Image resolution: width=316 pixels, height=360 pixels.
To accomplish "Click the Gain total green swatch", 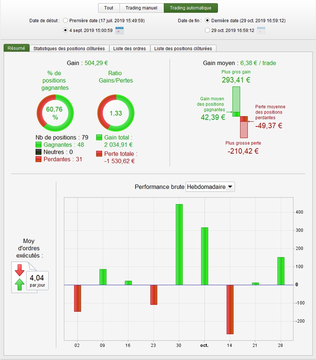I will pos(99,137).
